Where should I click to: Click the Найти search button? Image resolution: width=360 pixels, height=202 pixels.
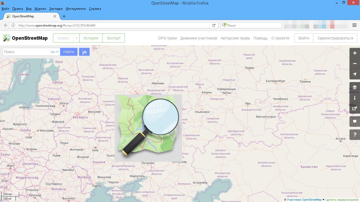point(69,52)
